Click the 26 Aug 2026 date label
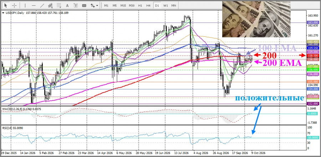Screen dimensions: 321x157 click(x=221, y=153)
